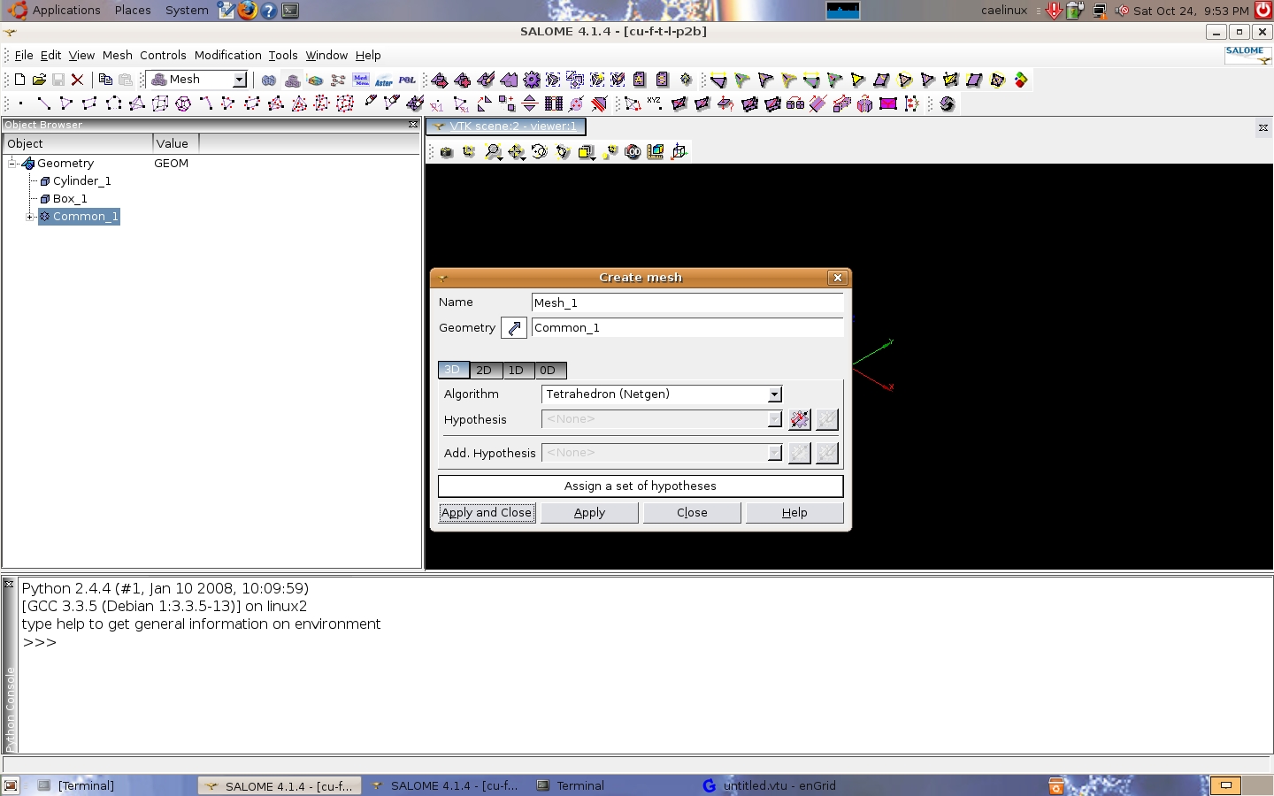This screenshot has height=796, width=1274.
Task: Open the Tools menu
Action: coord(283,55)
